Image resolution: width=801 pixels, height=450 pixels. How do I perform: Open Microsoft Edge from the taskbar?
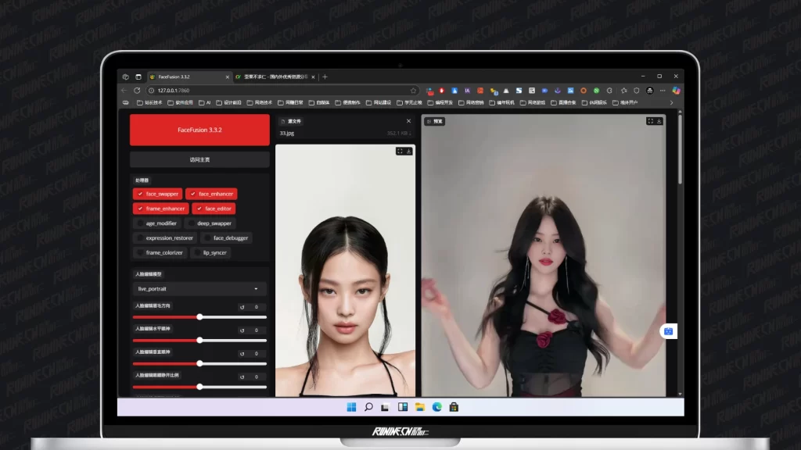[x=436, y=407]
